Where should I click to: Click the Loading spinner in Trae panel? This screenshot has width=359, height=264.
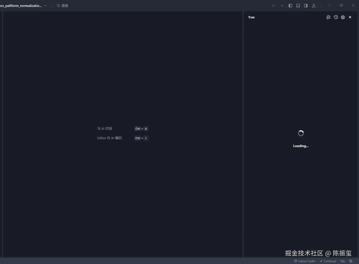tap(301, 133)
